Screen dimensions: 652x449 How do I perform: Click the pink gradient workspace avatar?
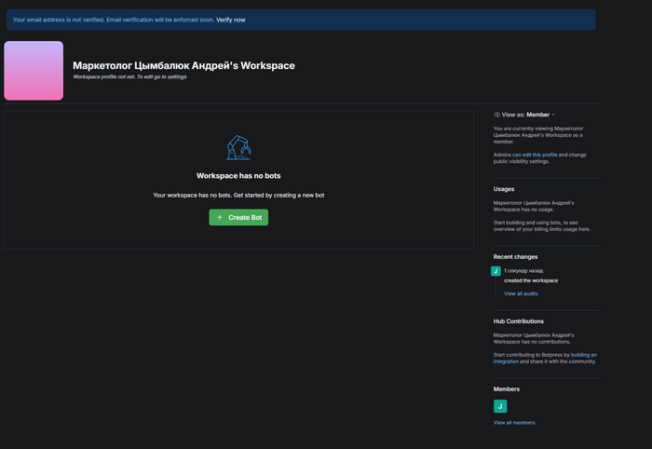pyautogui.click(x=34, y=71)
